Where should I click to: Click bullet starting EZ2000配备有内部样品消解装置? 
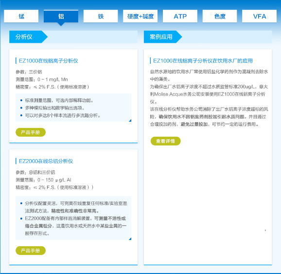[75, 226]
